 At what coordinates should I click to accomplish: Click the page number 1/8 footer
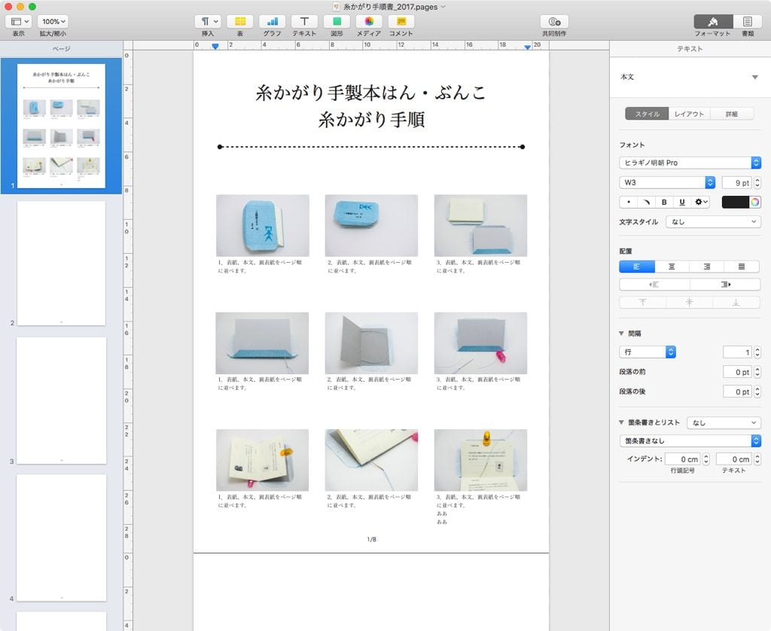point(372,539)
